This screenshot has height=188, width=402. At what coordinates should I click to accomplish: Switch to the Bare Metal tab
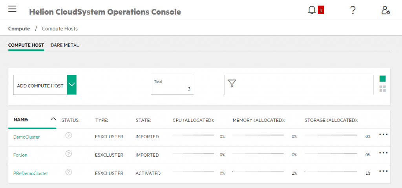[65, 45]
